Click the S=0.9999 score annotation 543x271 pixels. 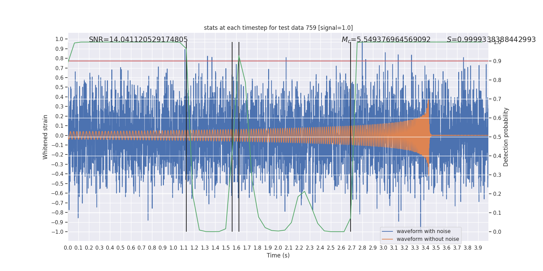491,40
